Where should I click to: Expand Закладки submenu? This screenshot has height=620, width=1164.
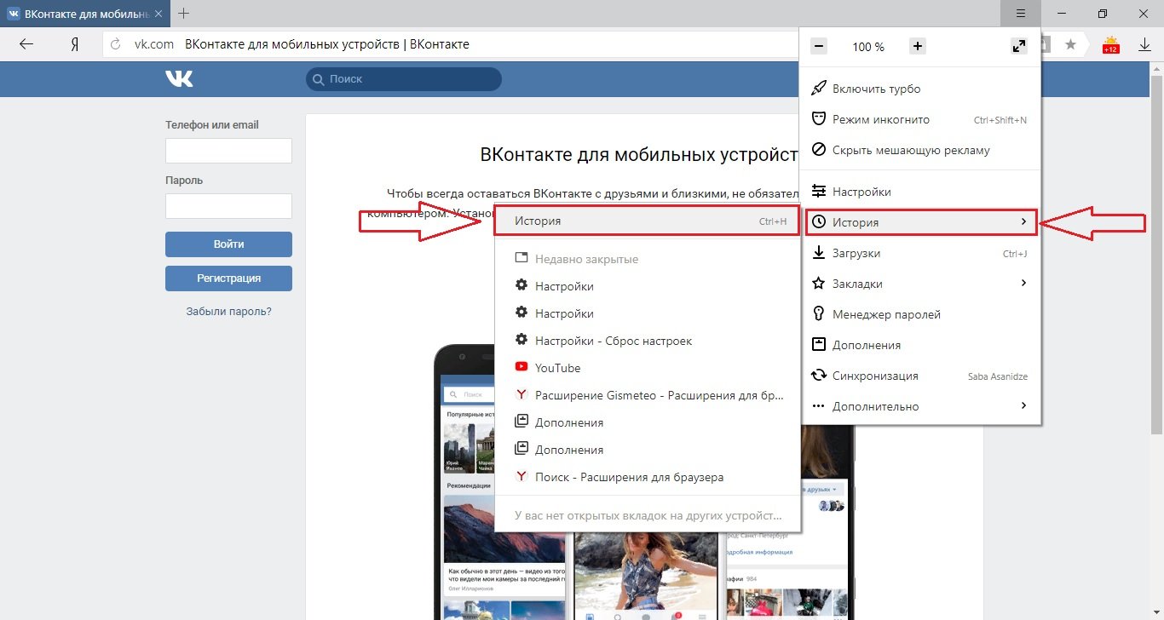920,284
